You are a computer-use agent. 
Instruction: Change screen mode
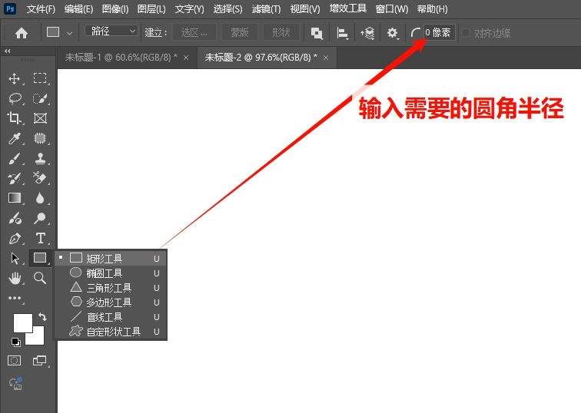(x=39, y=360)
